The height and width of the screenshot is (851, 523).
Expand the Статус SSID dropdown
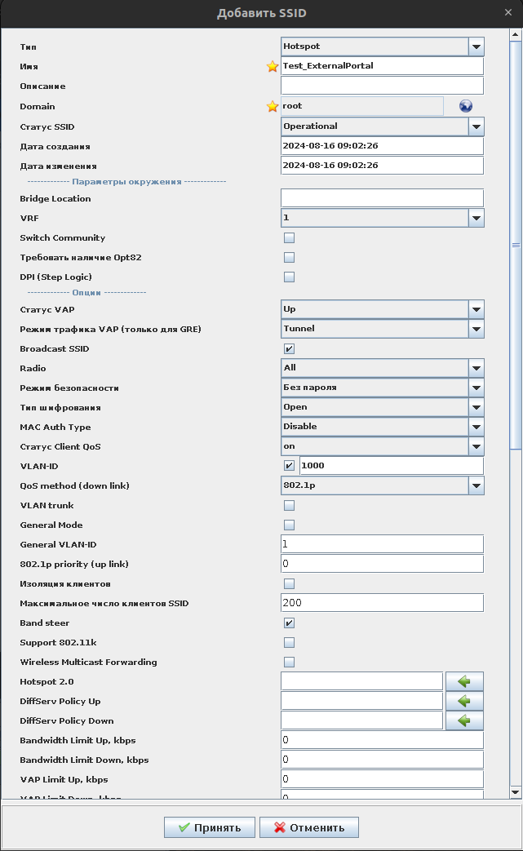[x=476, y=126]
